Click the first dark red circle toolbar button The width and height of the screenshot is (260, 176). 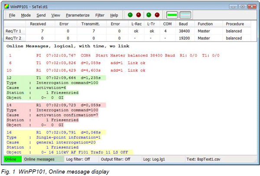tap(139, 15)
